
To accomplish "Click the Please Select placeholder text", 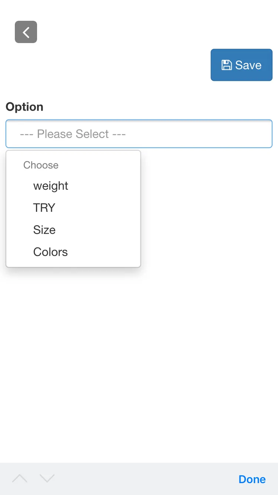I will [x=73, y=134].
